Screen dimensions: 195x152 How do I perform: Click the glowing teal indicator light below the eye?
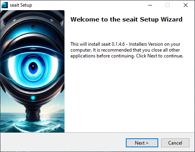[33, 98]
